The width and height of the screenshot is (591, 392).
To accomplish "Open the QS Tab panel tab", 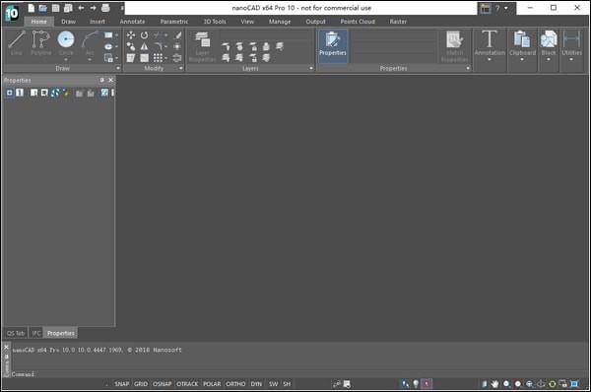I will point(16,333).
